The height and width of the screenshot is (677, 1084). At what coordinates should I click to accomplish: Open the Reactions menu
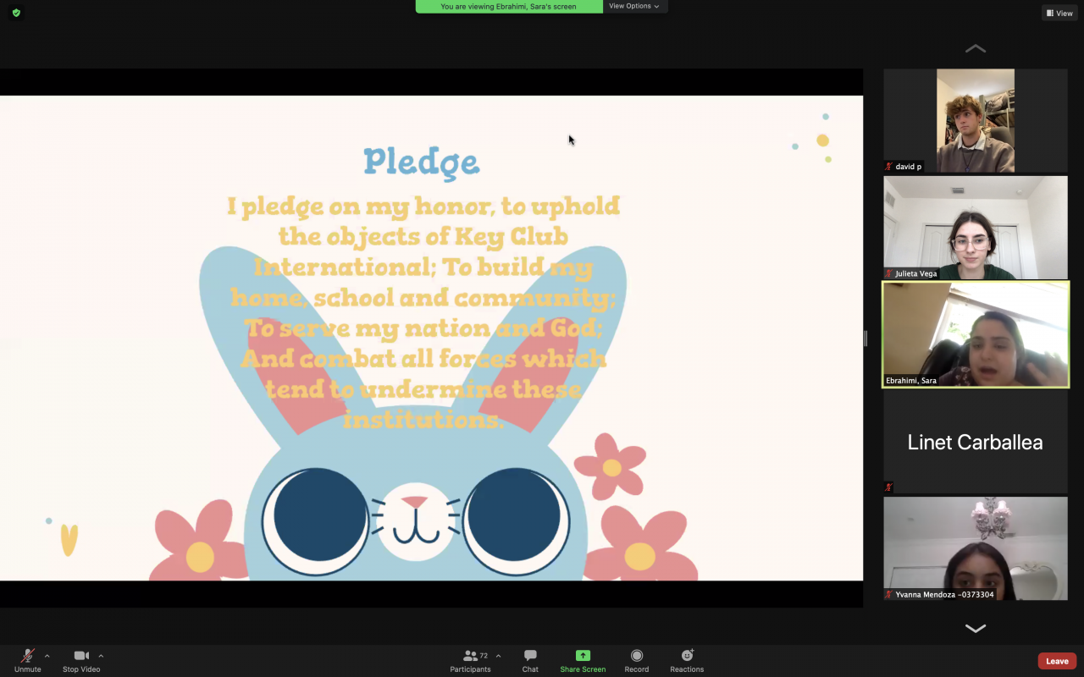(687, 661)
